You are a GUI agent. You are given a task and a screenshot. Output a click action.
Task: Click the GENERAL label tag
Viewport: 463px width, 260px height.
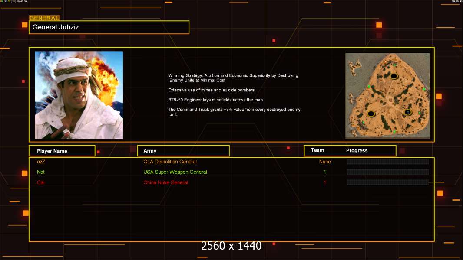44,18
